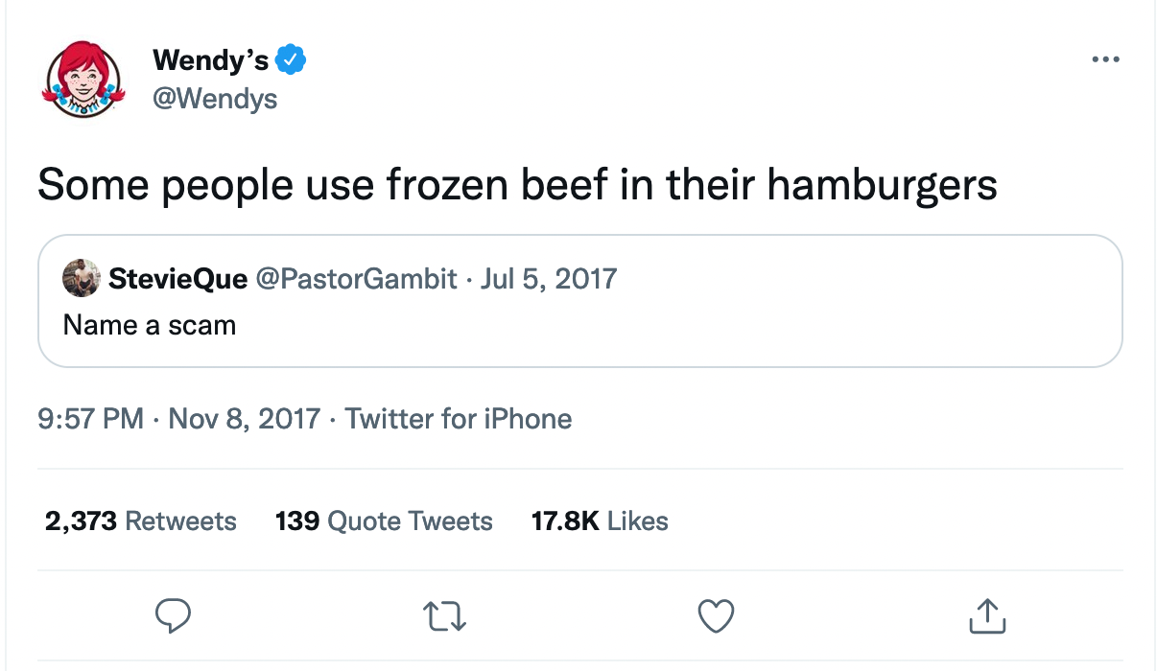Open the Wendy's display name link
Image resolution: width=1157 pixels, height=671 pixels.
pos(210,60)
